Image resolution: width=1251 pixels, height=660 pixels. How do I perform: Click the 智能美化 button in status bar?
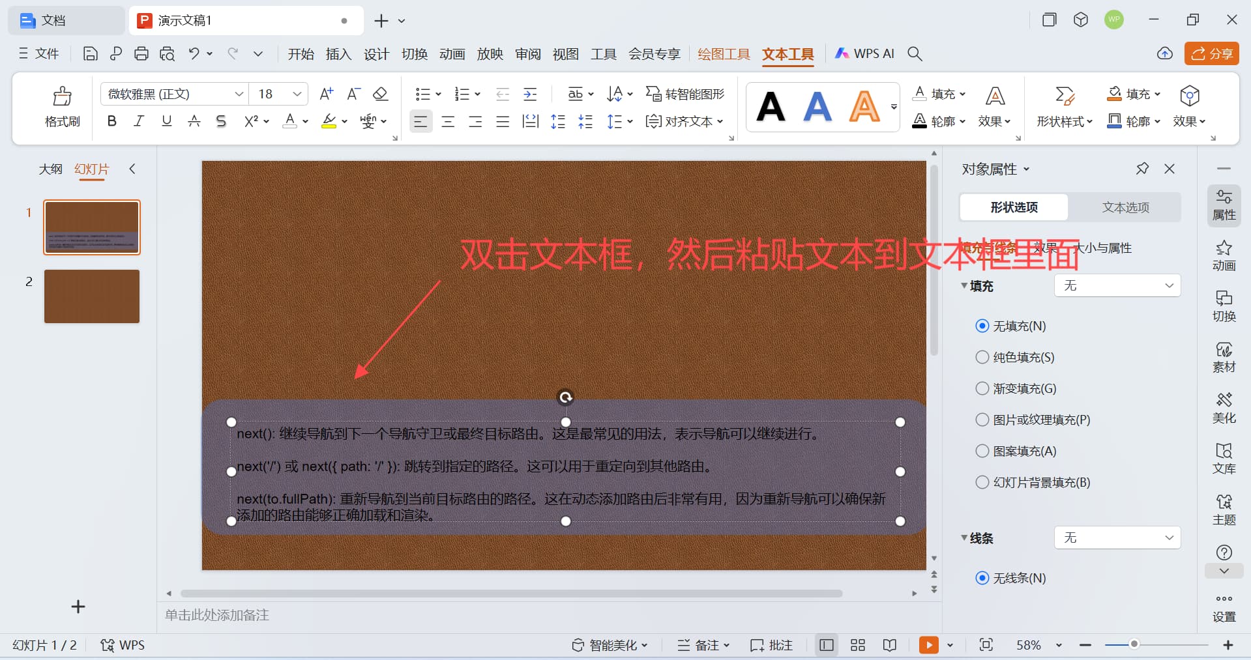(x=610, y=645)
